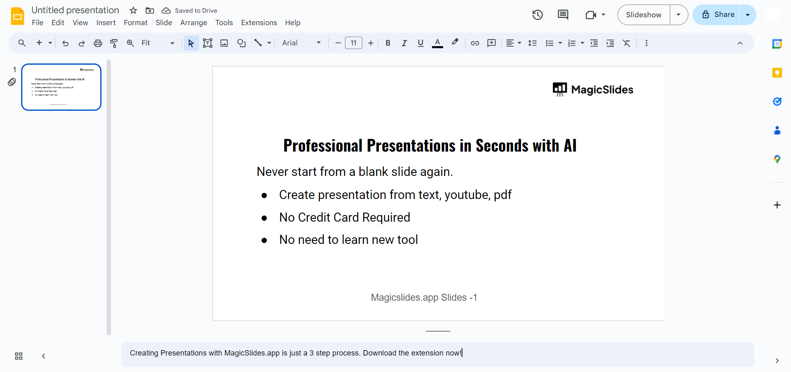Decrease the paragraph indent
Image resolution: width=791 pixels, height=372 pixels.
pyautogui.click(x=594, y=43)
